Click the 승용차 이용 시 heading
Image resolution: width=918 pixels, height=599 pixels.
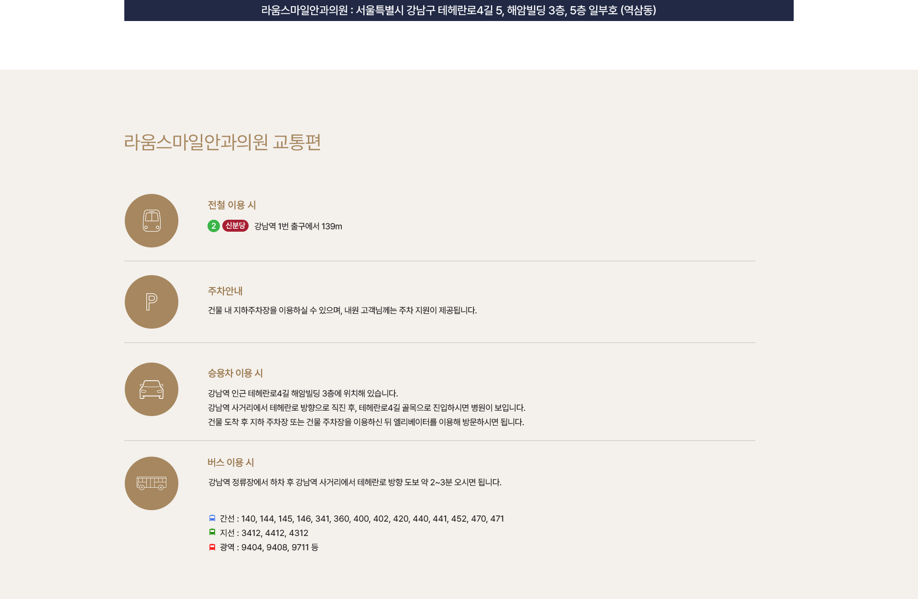coord(235,373)
